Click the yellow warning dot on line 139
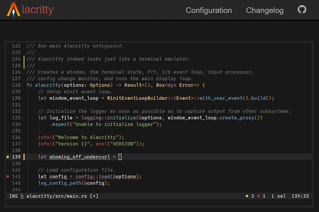Screen dimensions: 319x212 point(8,157)
